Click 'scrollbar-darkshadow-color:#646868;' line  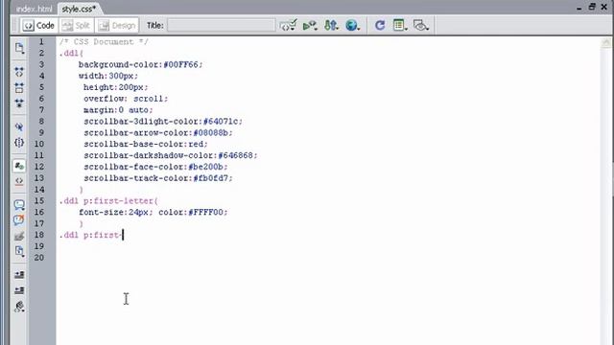click(x=171, y=155)
